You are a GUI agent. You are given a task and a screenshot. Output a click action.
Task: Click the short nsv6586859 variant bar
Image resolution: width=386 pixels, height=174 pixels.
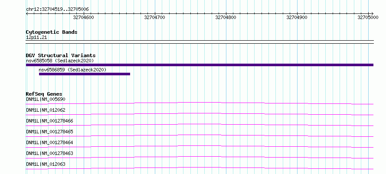pos(85,74)
